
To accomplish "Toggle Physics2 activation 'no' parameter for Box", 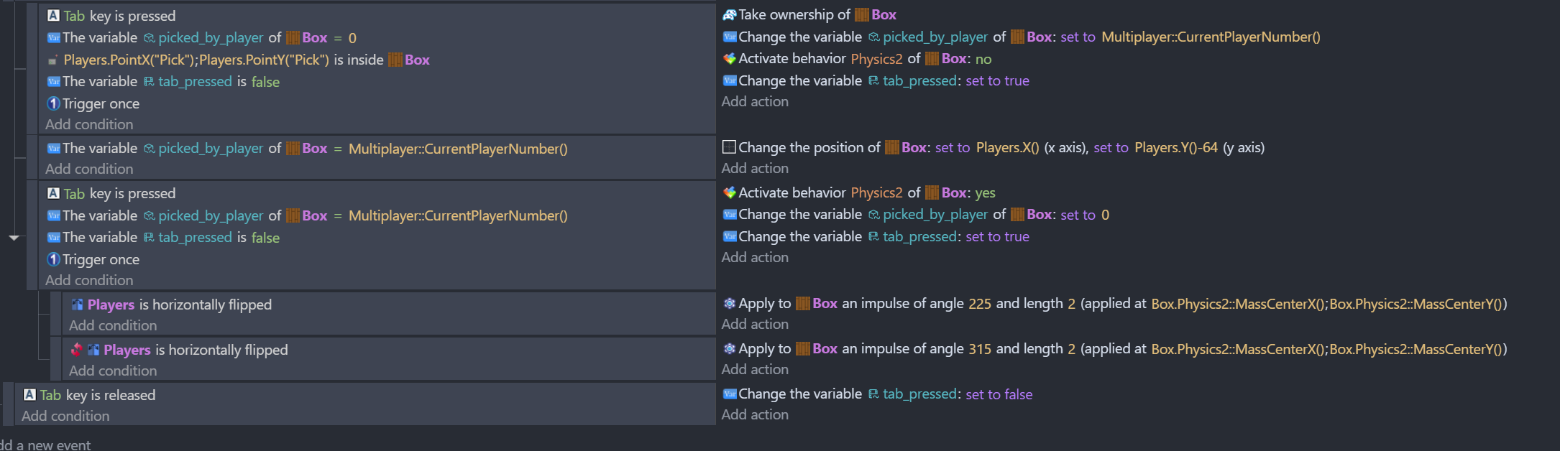I will [x=983, y=59].
